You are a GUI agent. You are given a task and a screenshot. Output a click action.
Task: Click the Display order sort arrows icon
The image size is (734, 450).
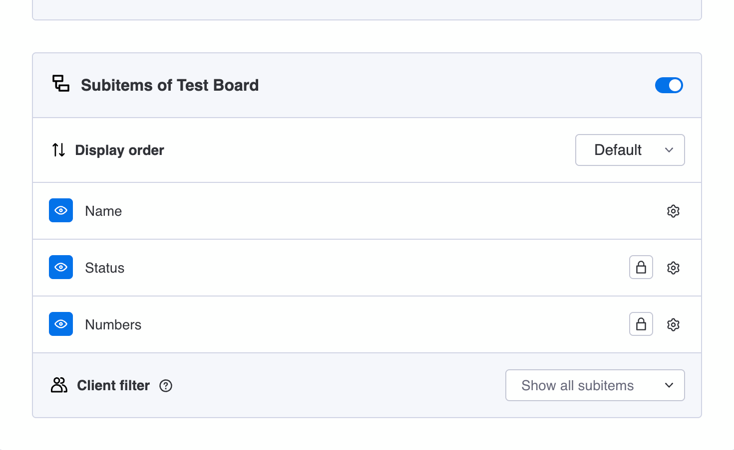pos(58,150)
